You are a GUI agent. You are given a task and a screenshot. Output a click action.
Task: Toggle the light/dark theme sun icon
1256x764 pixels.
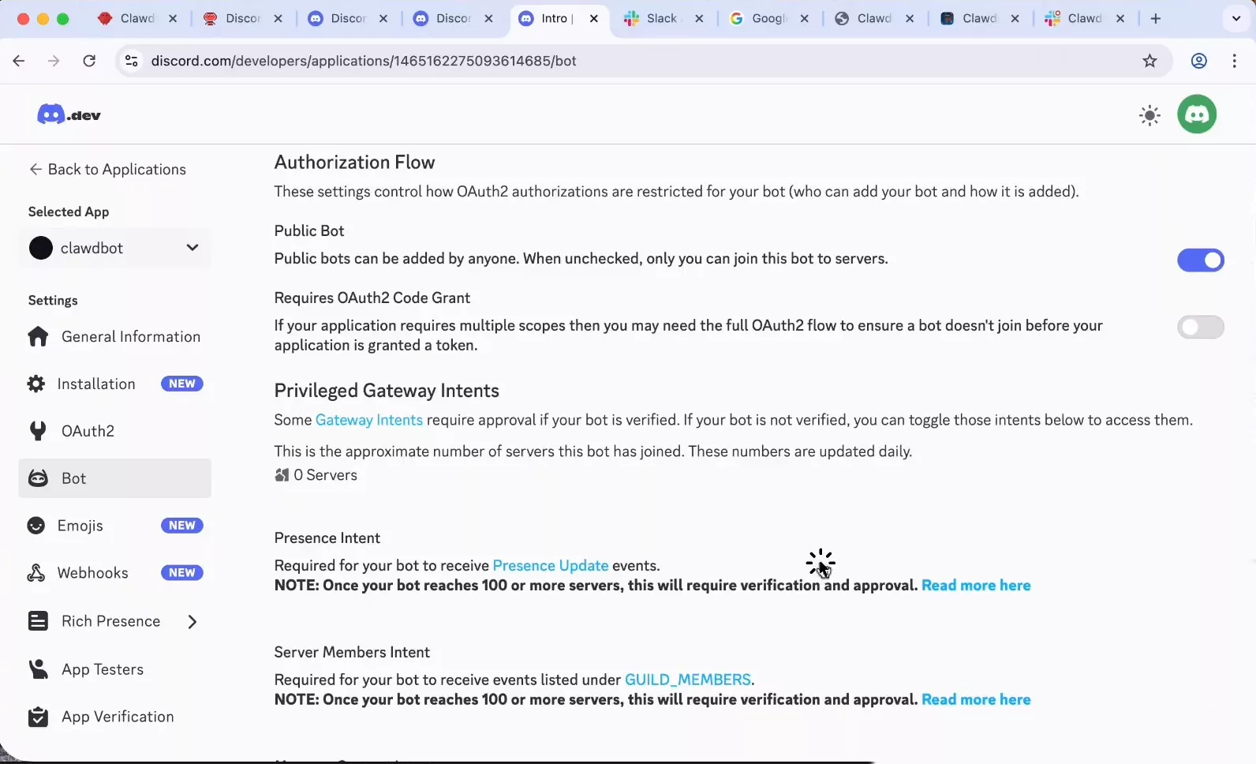[x=1149, y=115]
